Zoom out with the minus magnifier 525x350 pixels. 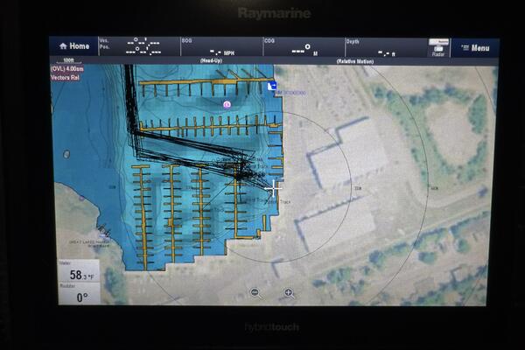(255, 293)
